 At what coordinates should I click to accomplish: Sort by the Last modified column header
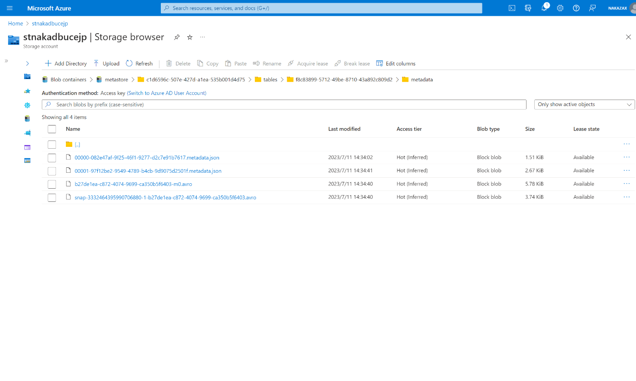[344, 129]
